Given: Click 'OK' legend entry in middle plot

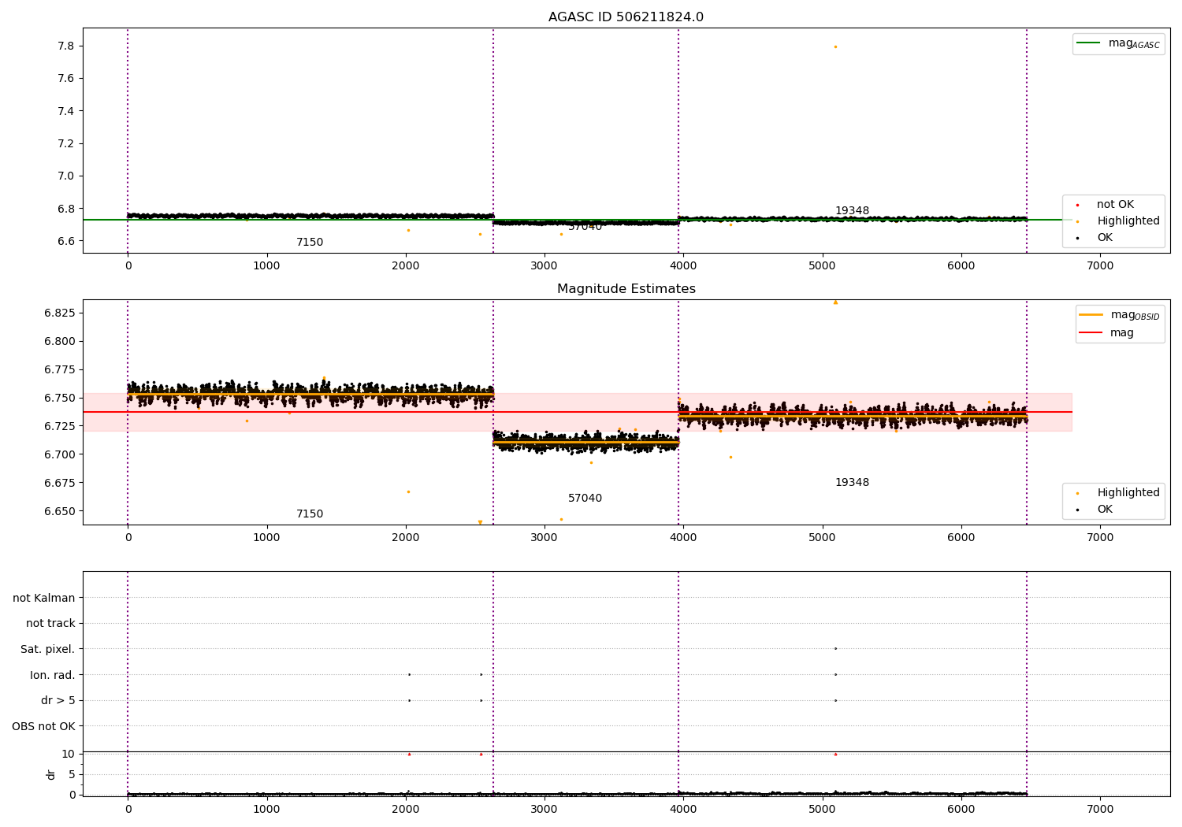Looking at the screenshot, I should pos(1095,510).
